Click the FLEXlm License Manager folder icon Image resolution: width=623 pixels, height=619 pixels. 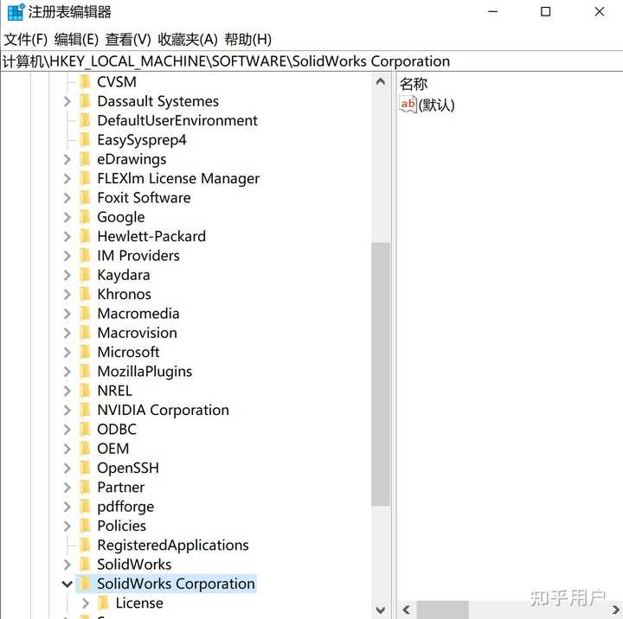tap(85, 178)
